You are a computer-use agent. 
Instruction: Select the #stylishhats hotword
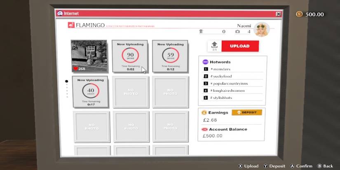pyautogui.click(x=223, y=98)
